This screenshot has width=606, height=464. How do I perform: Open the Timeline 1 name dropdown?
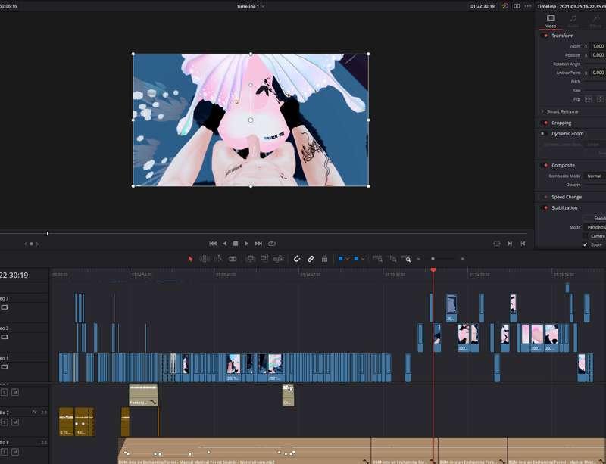(x=251, y=6)
